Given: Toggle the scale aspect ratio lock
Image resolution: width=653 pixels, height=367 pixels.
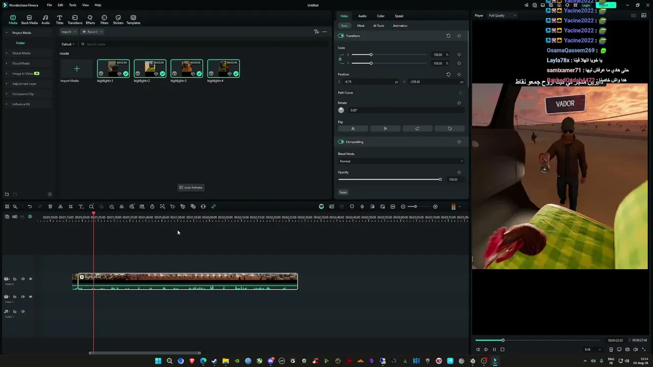Looking at the screenshot, I should [x=340, y=59].
